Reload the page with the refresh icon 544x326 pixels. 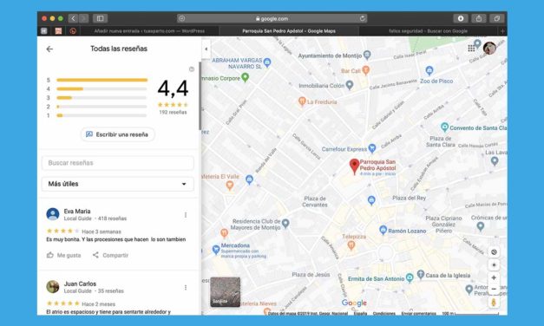click(362, 18)
